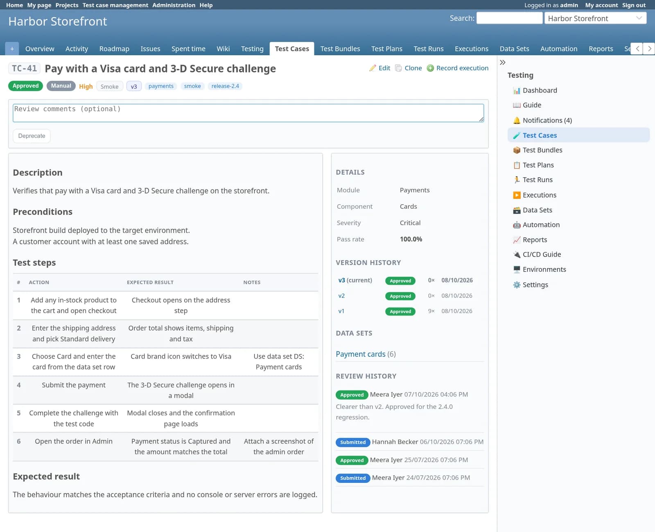
Task: Open Data Sets in the sidebar
Action: pyautogui.click(x=537, y=210)
